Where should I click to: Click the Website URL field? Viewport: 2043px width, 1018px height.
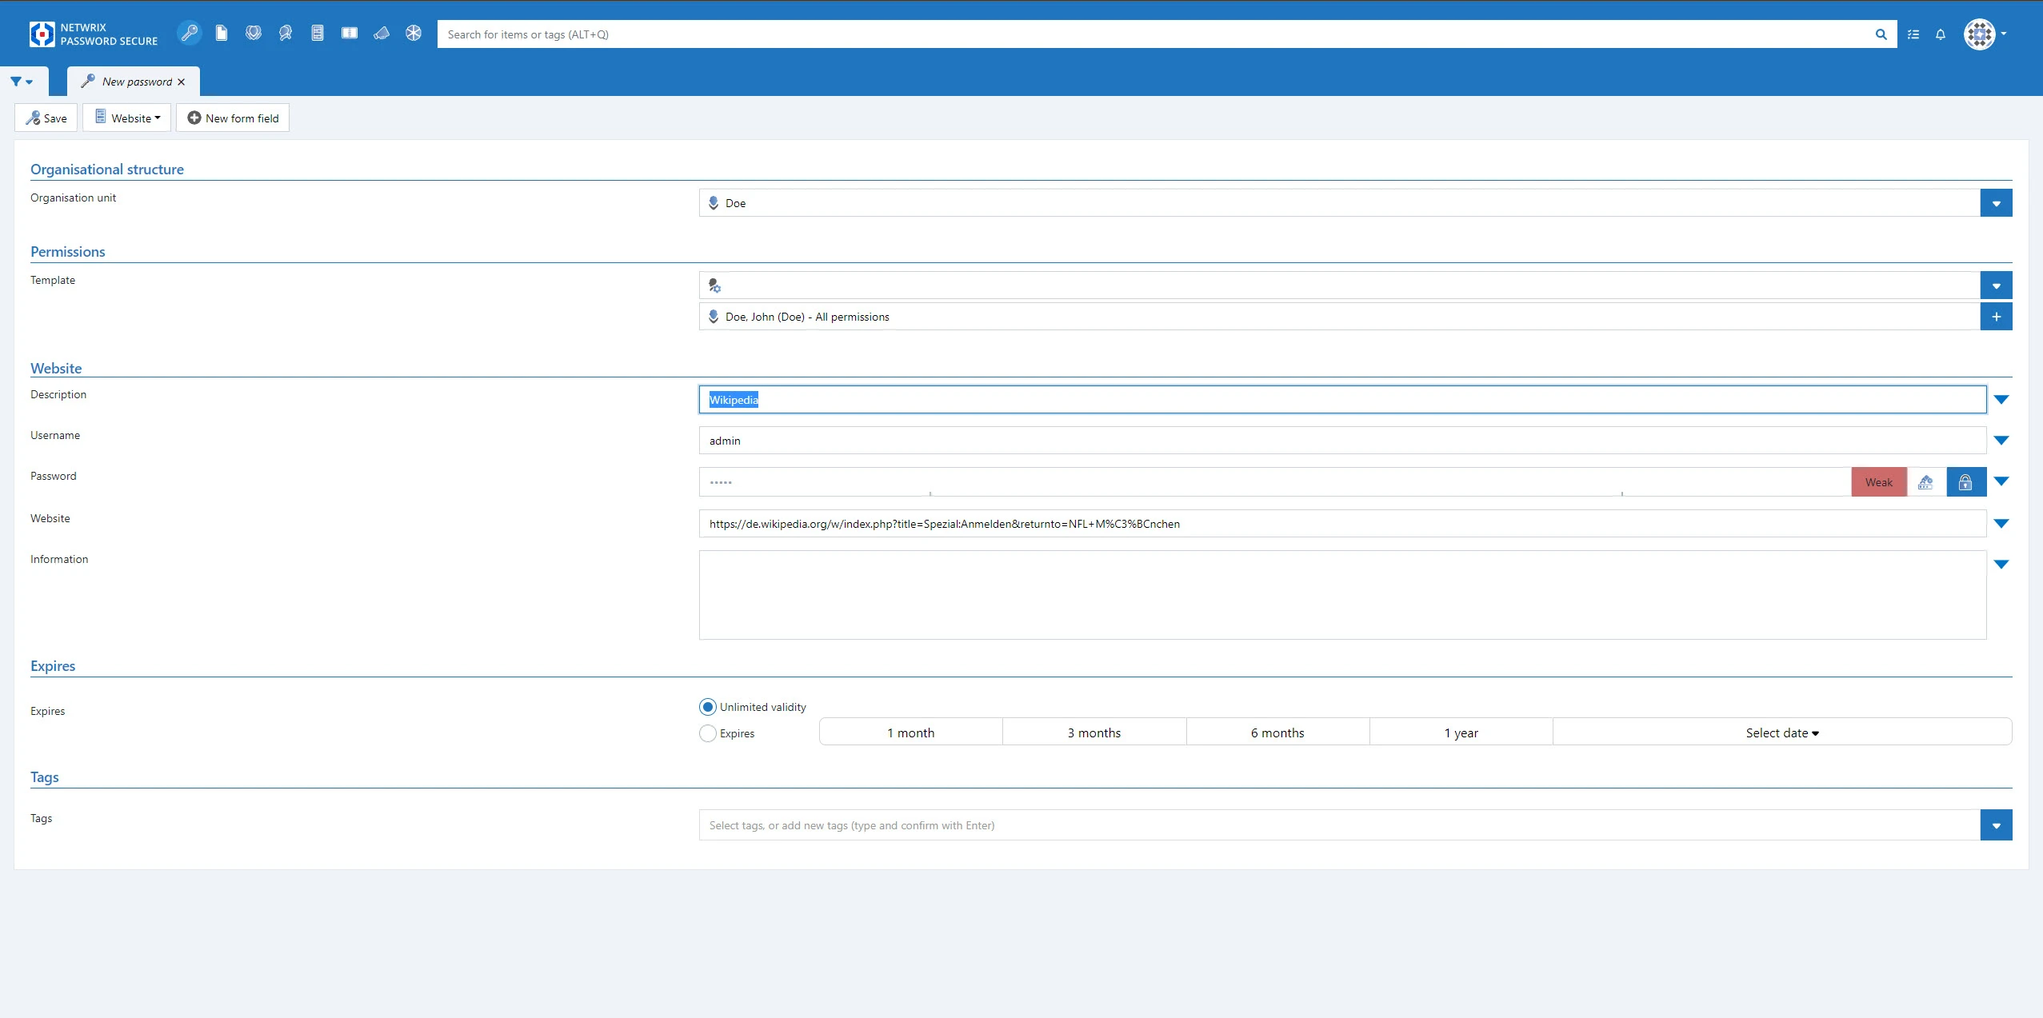click(1342, 524)
